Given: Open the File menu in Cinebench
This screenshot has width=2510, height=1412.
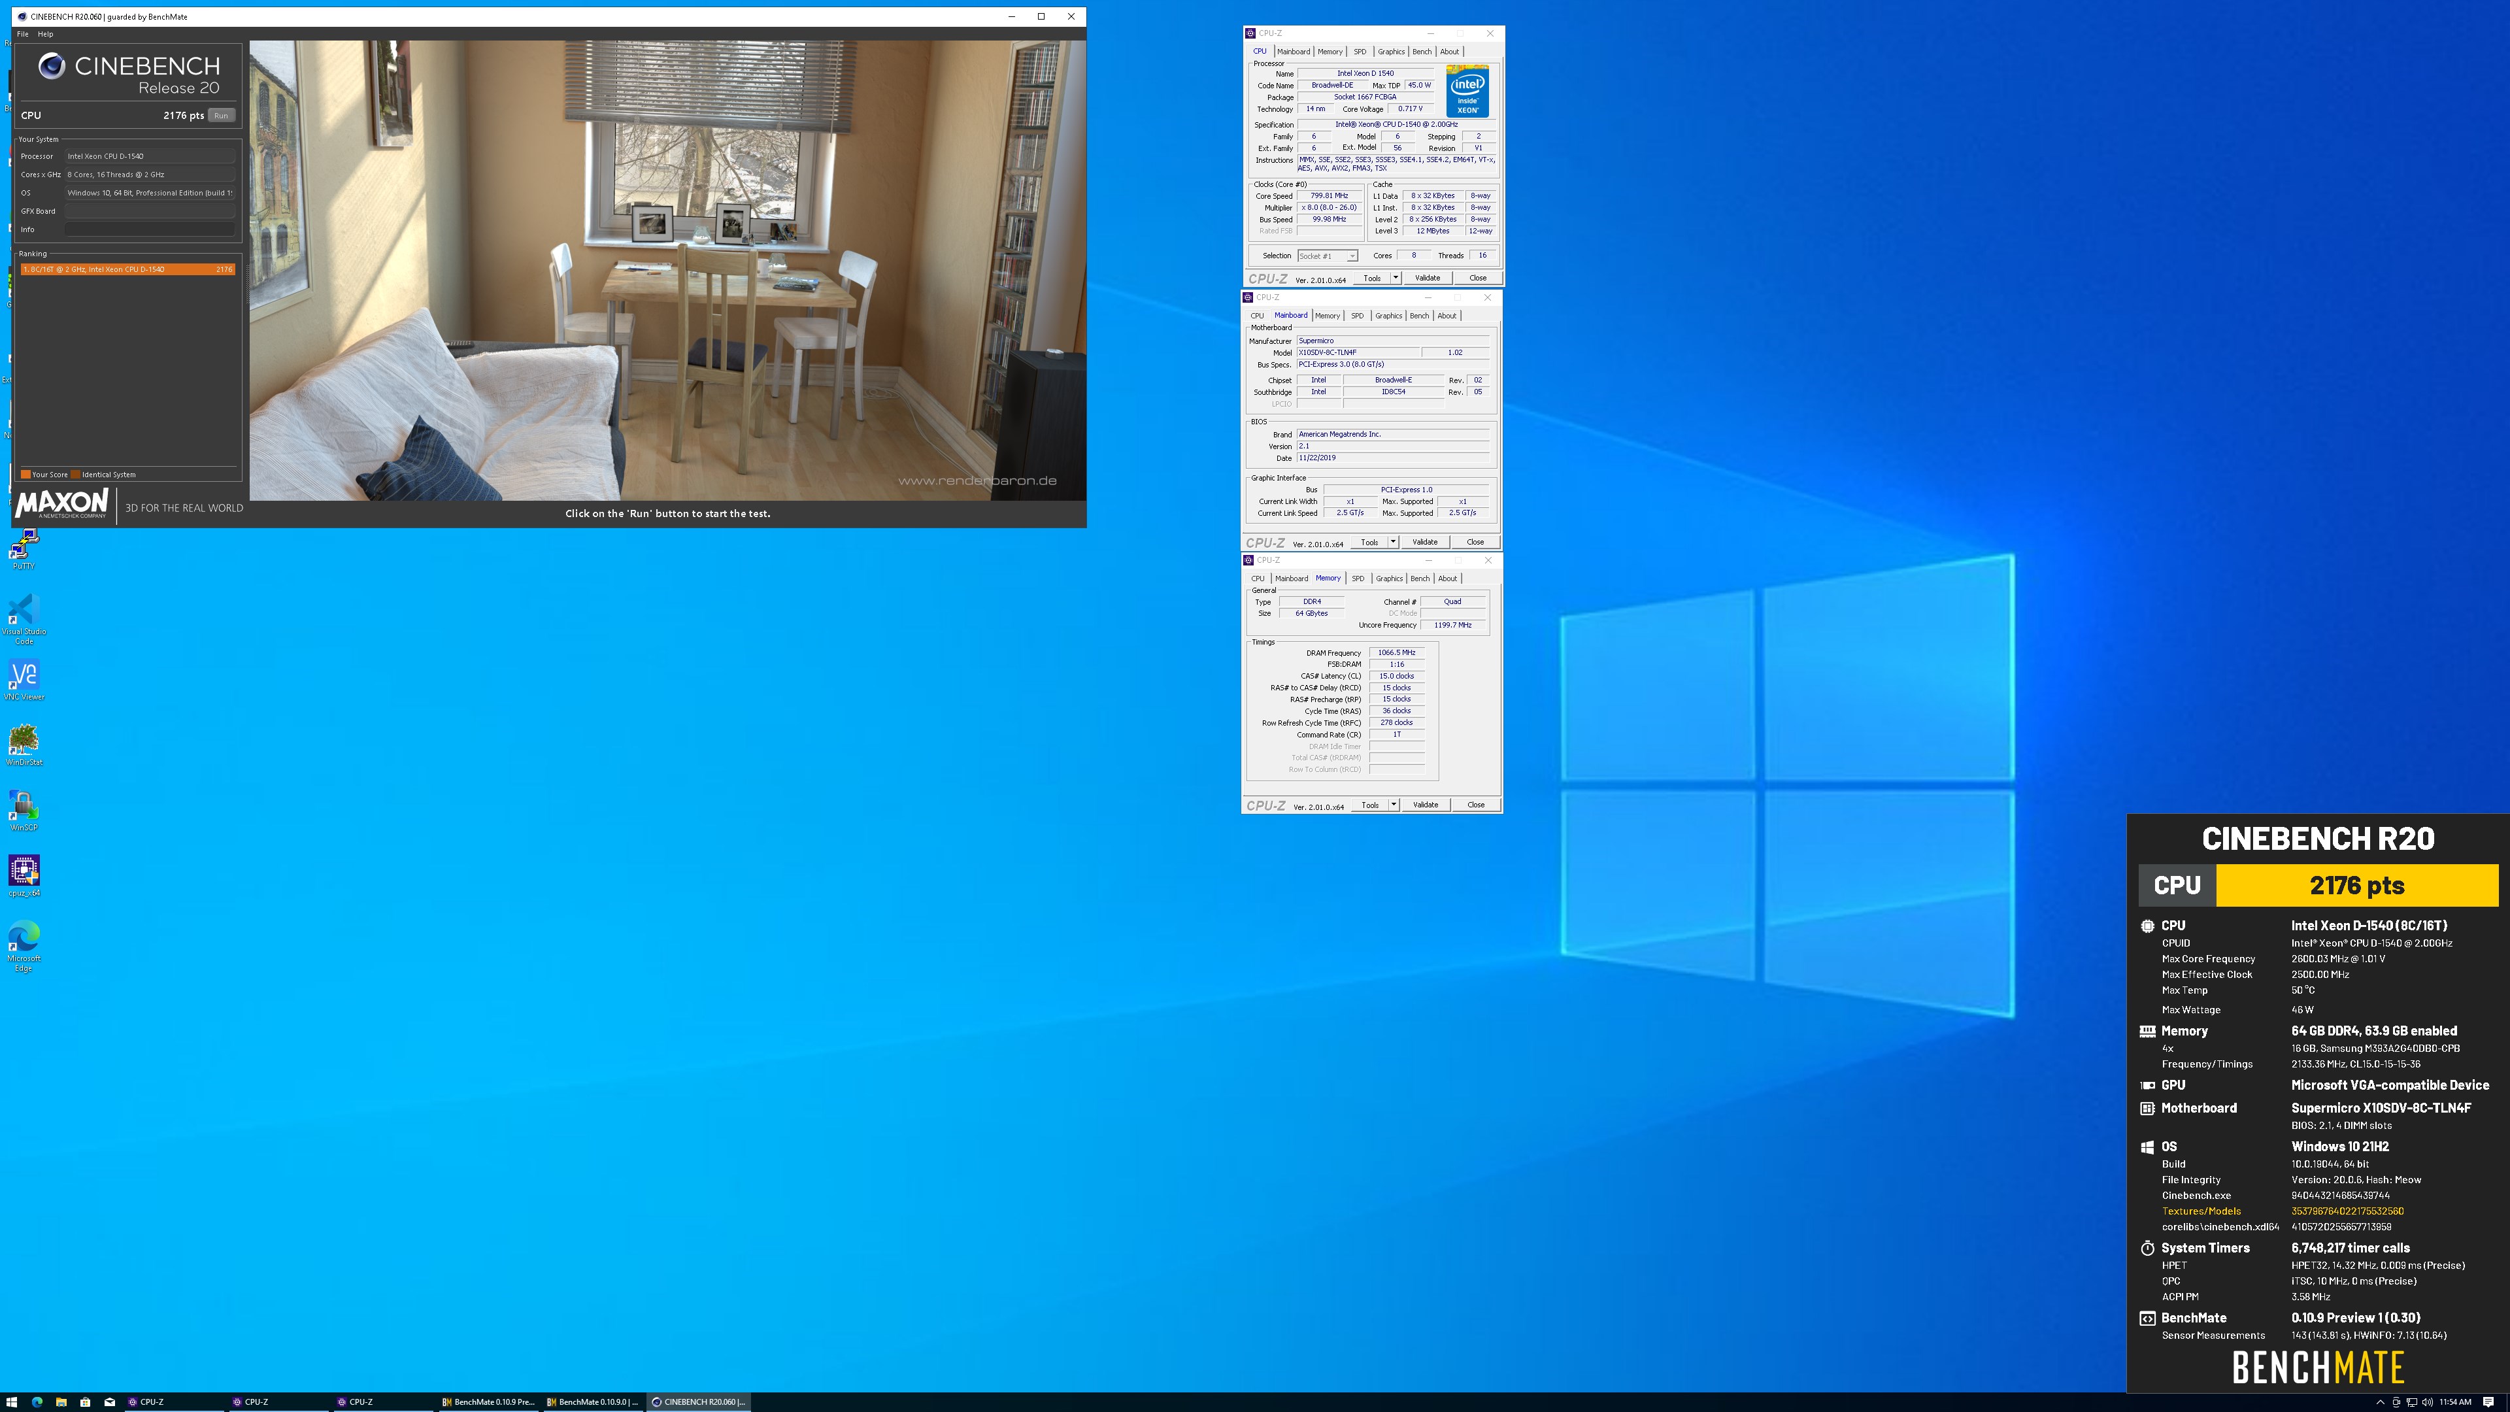Looking at the screenshot, I should (x=22, y=34).
